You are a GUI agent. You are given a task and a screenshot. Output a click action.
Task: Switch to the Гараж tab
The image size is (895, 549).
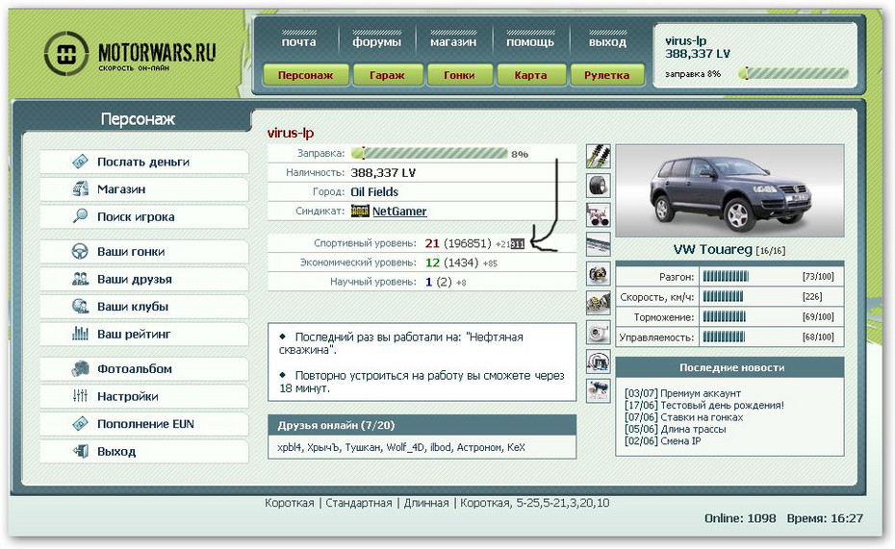388,75
